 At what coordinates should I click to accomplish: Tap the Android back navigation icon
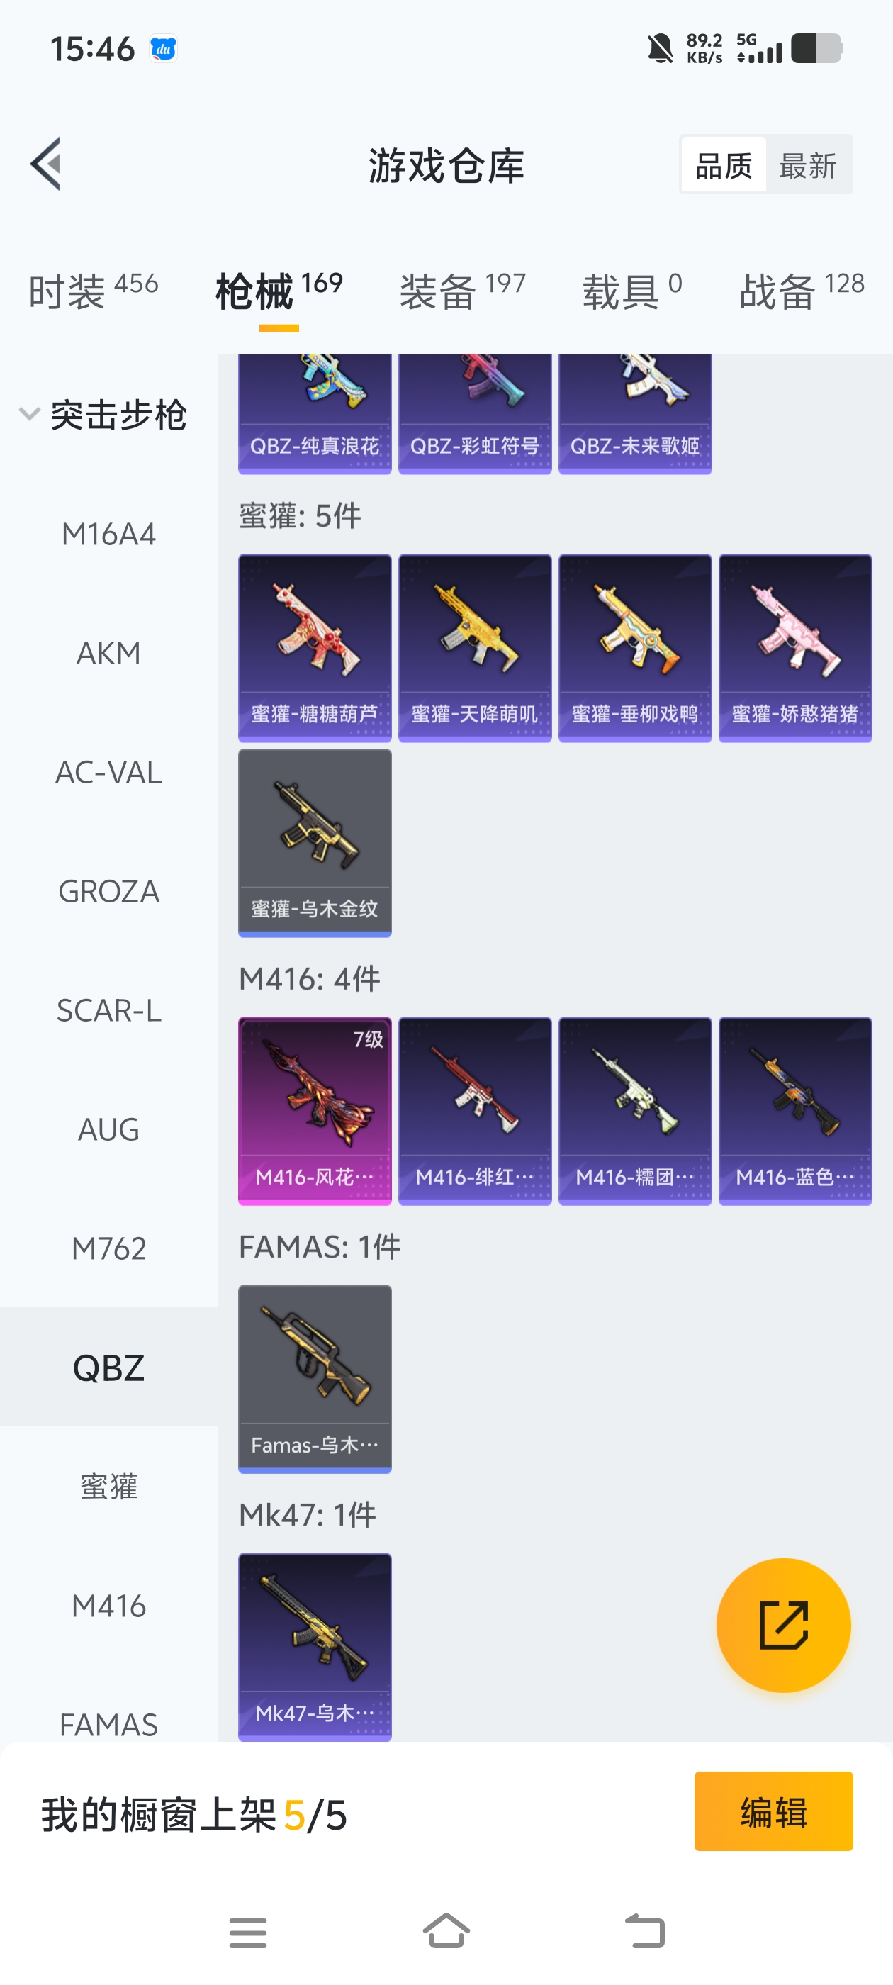[x=645, y=1931]
